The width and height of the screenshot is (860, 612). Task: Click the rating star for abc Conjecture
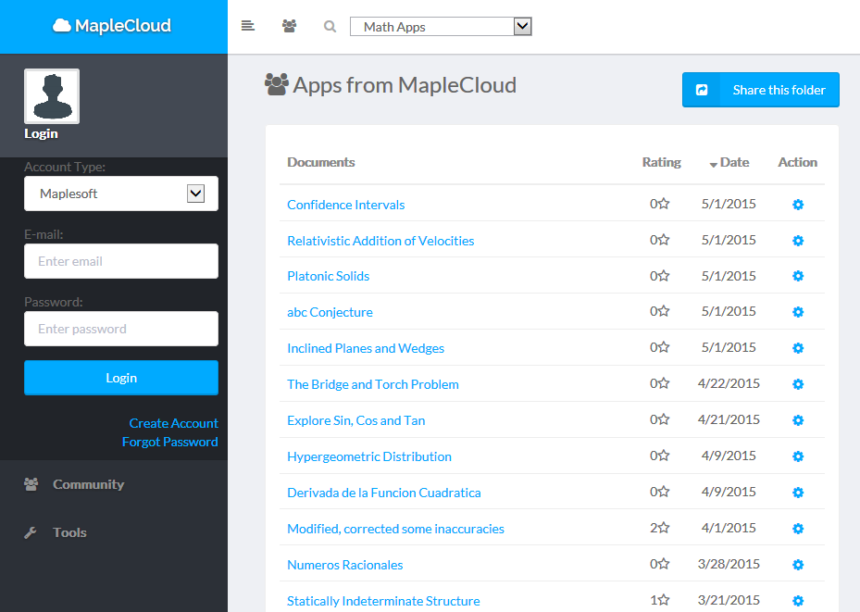coord(664,311)
